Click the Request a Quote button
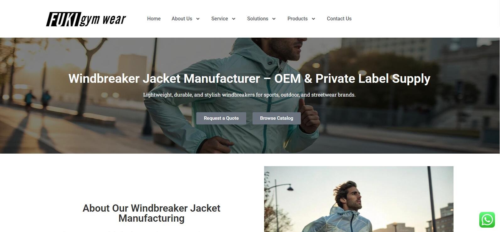The height and width of the screenshot is (232, 500). tap(221, 118)
